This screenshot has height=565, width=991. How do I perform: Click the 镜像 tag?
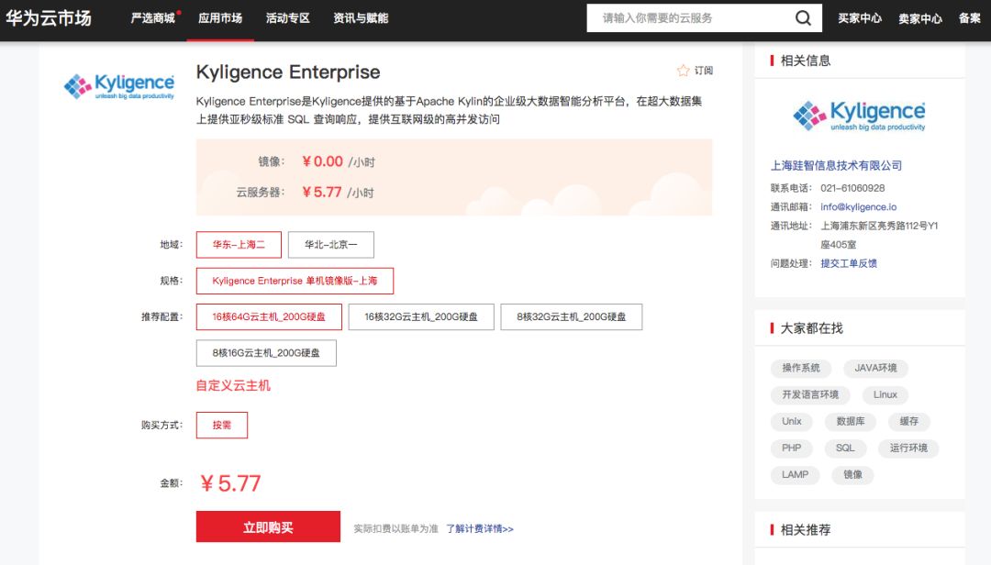click(x=852, y=474)
